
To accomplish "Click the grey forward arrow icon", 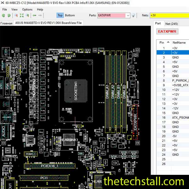I will point(40,15).
